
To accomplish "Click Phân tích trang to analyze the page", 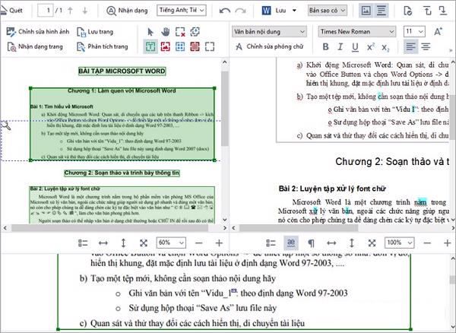I will (x=102, y=46).
